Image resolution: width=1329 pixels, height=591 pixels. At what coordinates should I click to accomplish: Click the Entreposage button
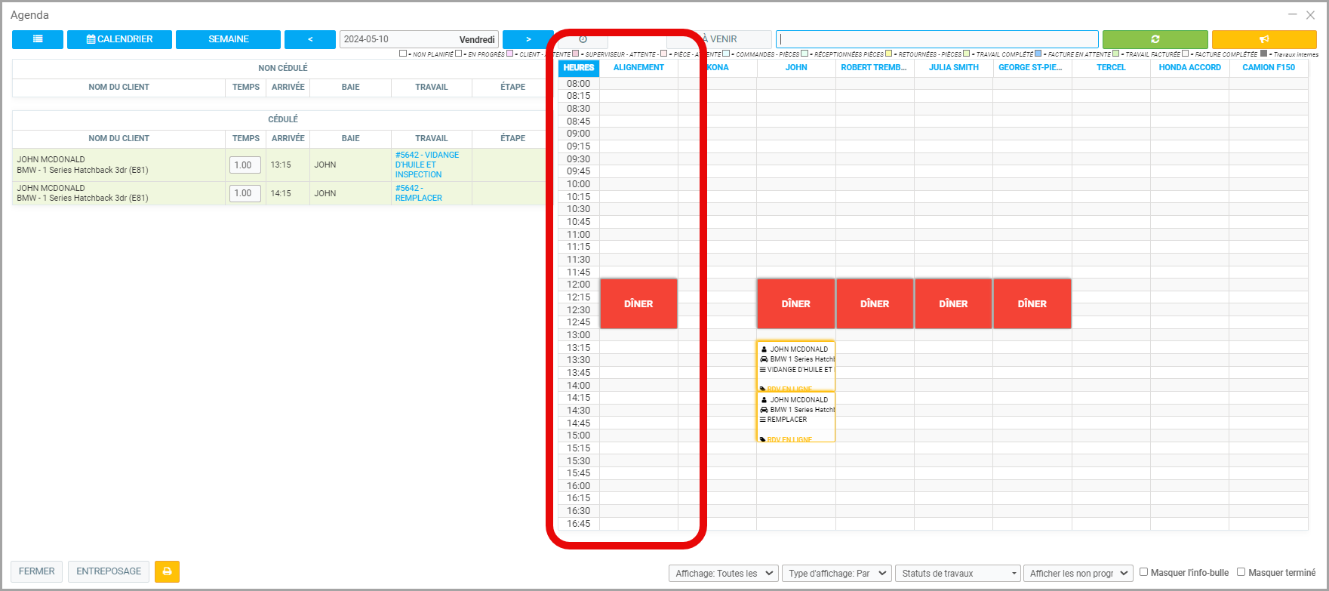pos(109,571)
